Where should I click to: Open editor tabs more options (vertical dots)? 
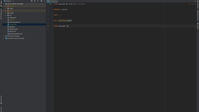pos(195,1)
